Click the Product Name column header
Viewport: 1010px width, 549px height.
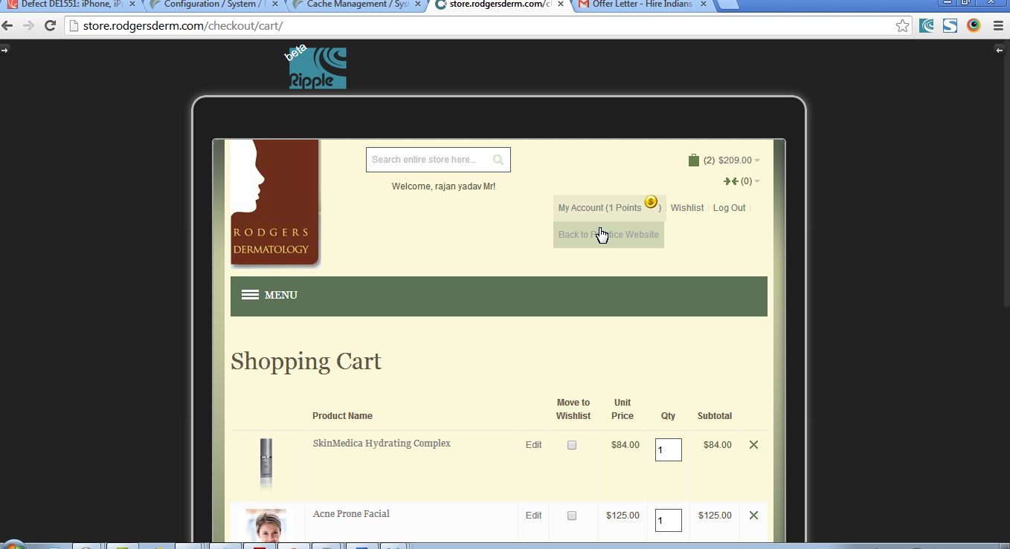pyautogui.click(x=342, y=416)
